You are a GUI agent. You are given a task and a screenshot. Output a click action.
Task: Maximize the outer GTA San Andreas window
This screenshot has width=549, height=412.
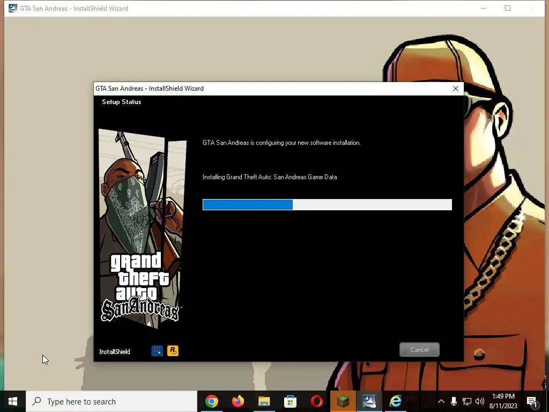click(508, 8)
